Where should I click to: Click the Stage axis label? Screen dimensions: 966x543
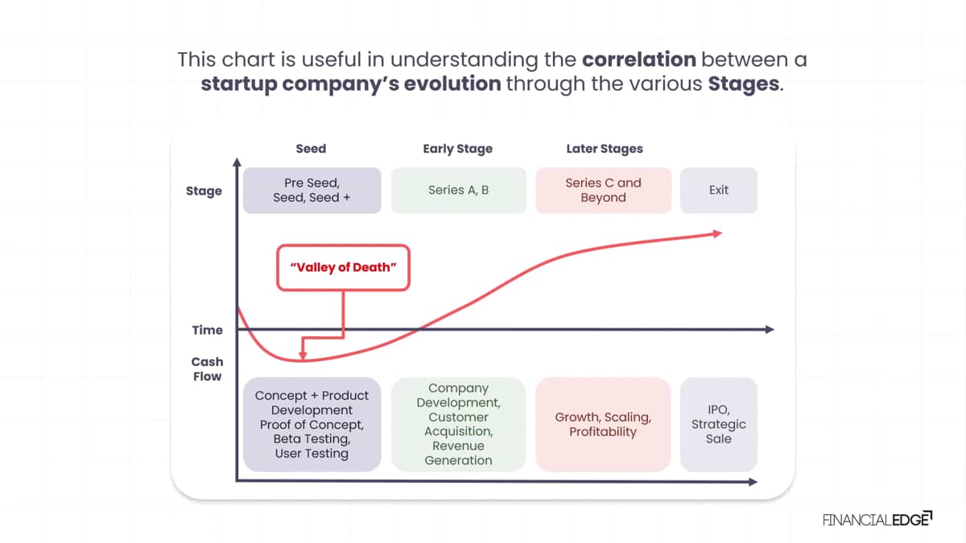(x=204, y=191)
